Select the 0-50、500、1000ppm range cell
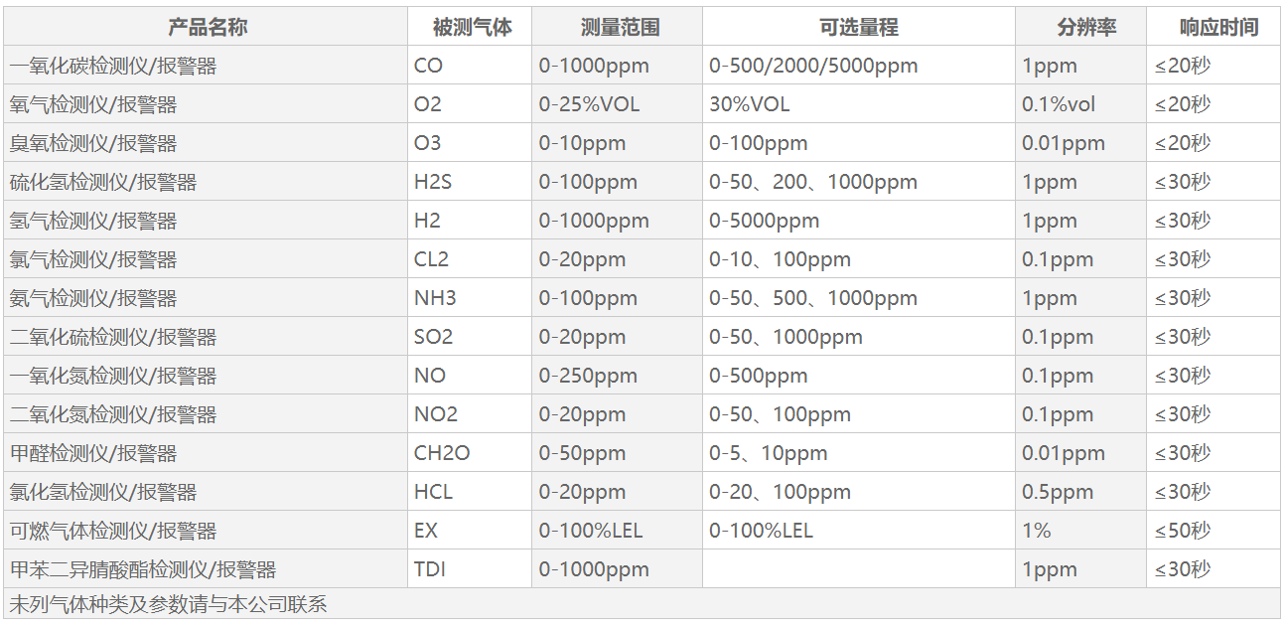The image size is (1285, 627). pyautogui.click(x=812, y=298)
